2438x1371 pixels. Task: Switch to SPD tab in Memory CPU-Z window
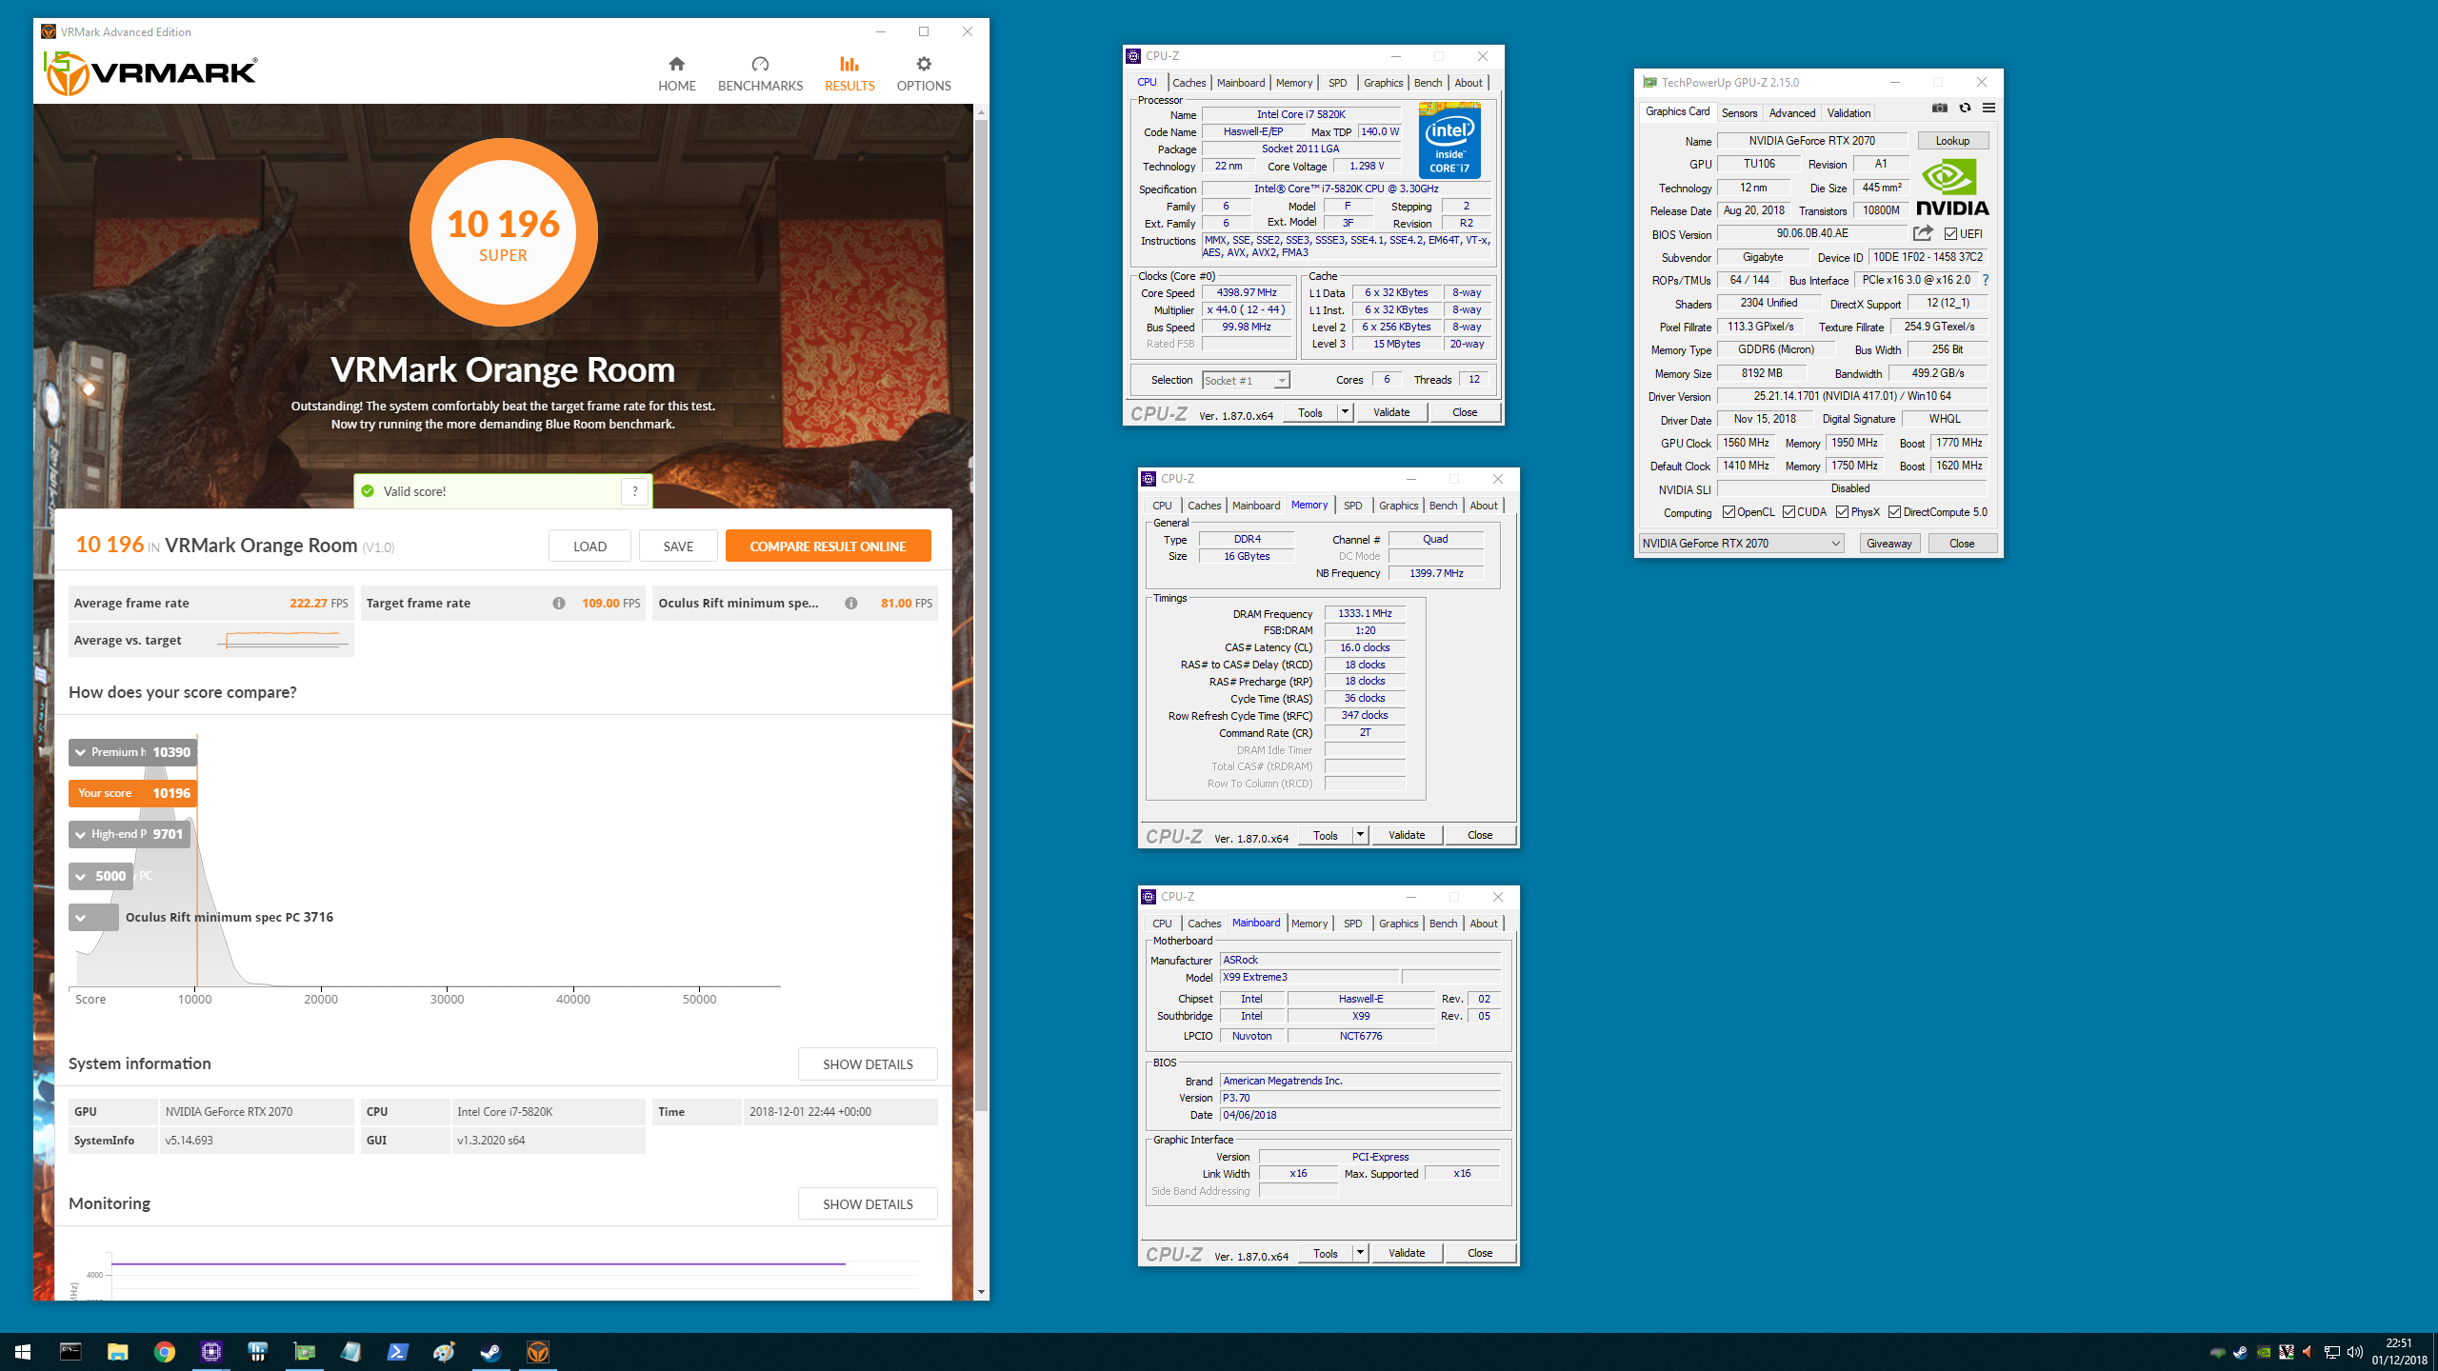click(x=1352, y=506)
